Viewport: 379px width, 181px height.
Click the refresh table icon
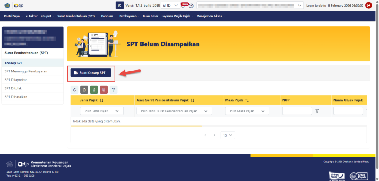pos(75,90)
